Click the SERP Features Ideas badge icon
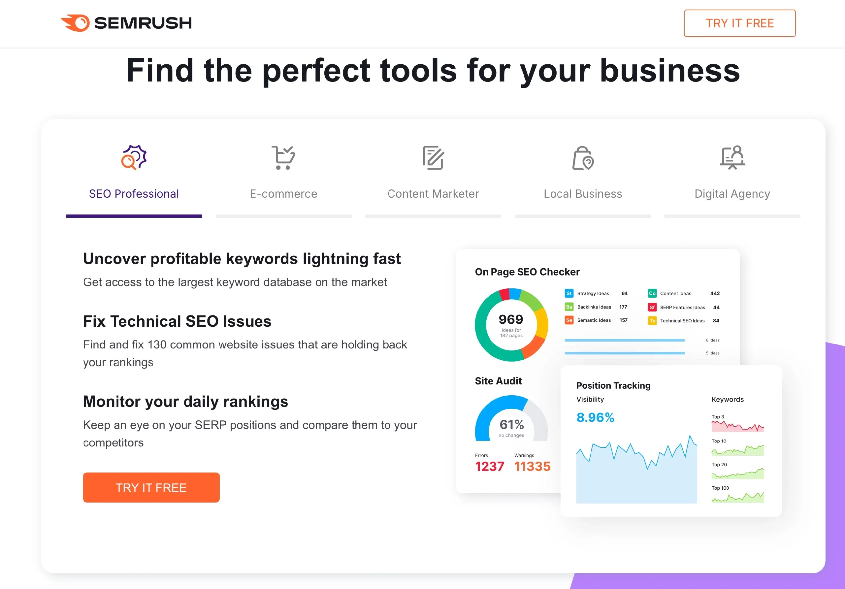 pos(652,307)
